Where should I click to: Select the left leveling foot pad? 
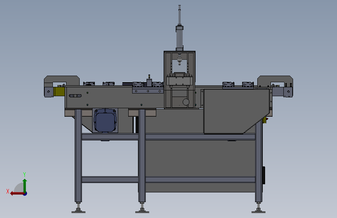click(x=79, y=212)
